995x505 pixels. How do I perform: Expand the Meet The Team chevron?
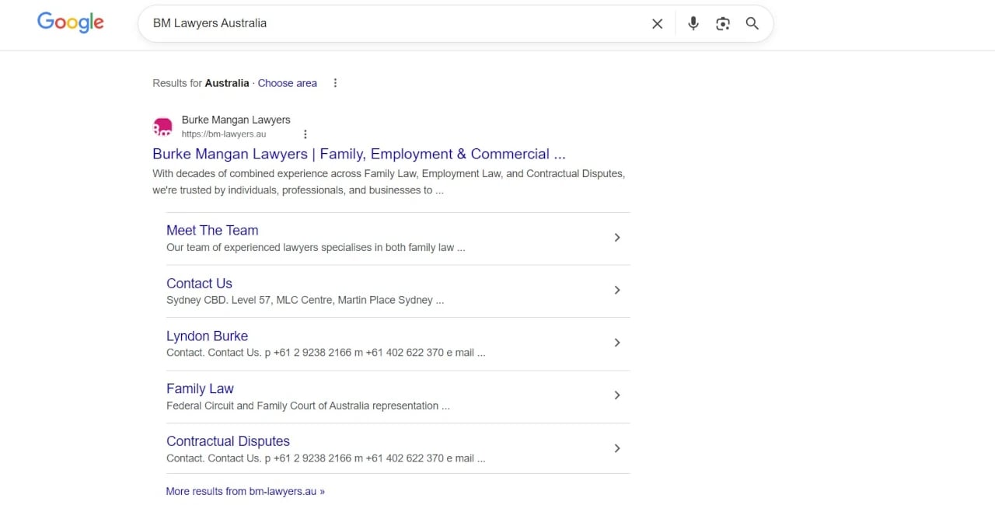click(617, 237)
